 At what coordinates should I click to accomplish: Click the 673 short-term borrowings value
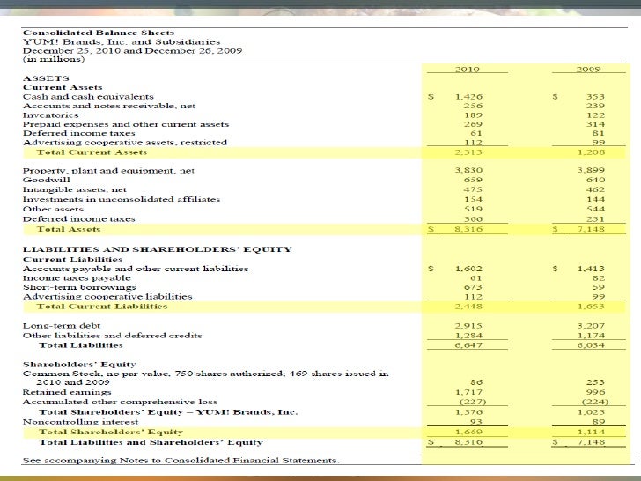pyautogui.click(x=474, y=287)
